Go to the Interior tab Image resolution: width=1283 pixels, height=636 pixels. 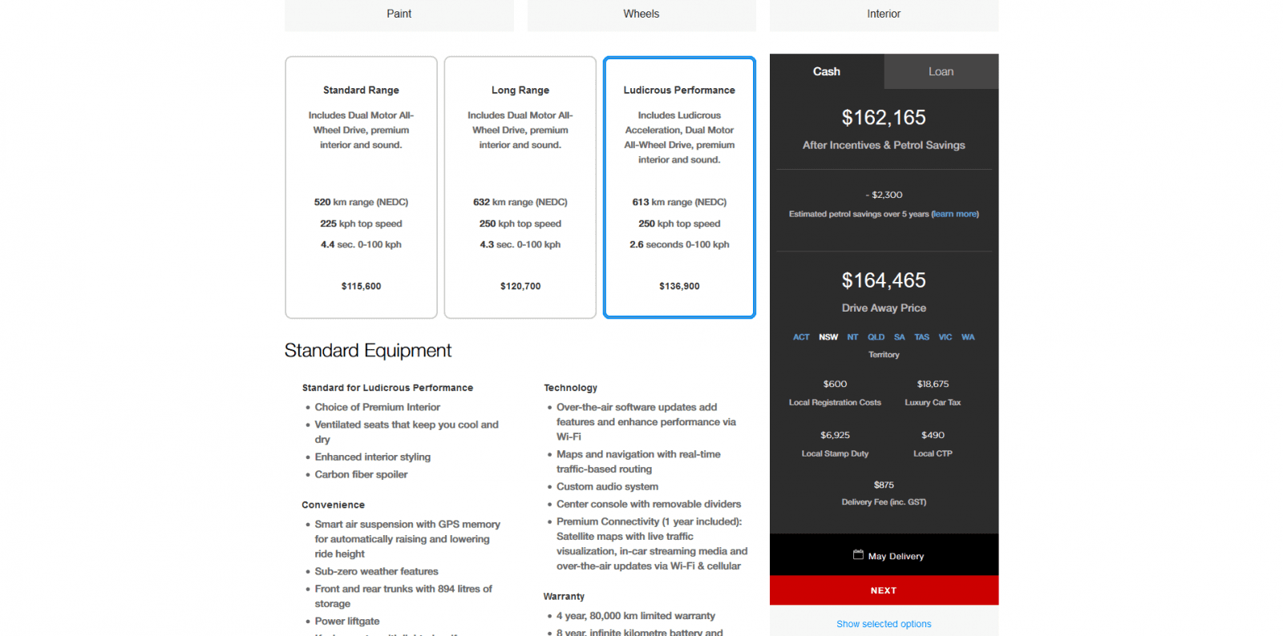click(883, 14)
